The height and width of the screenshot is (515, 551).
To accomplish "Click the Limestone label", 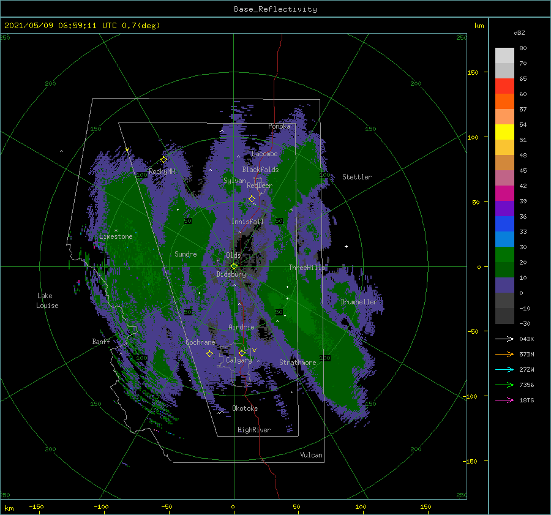I will click(116, 236).
